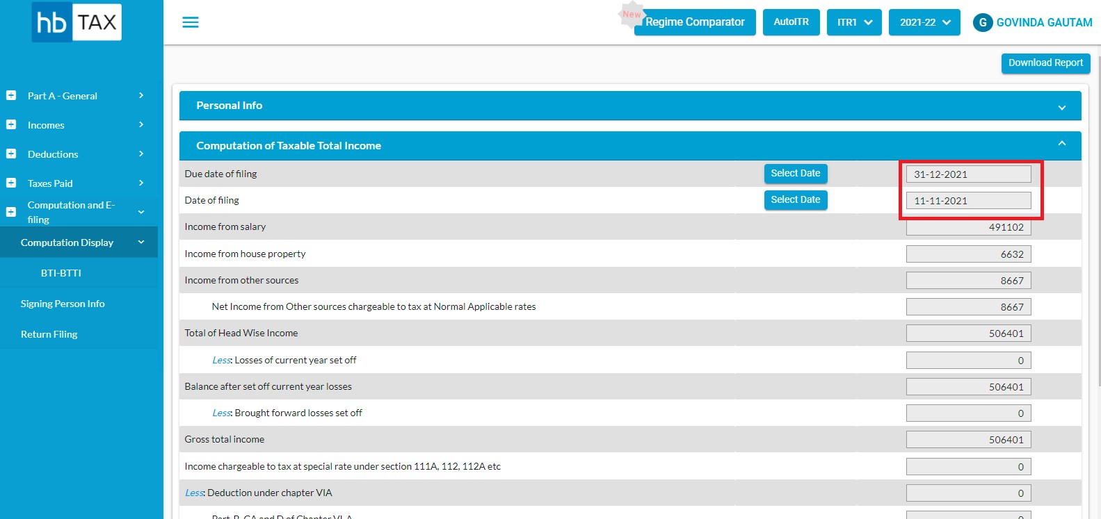The image size is (1101, 519).
Task: Click Less link for Deduction under chapter VIA
Action: click(x=195, y=493)
